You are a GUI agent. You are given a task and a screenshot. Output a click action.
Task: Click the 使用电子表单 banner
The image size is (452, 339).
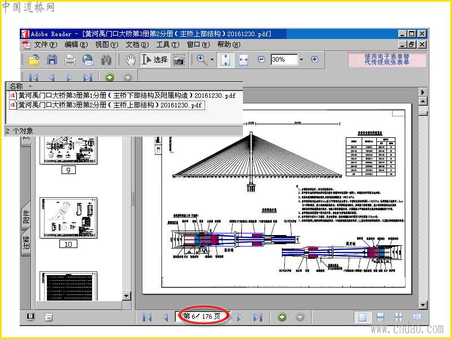click(x=387, y=59)
